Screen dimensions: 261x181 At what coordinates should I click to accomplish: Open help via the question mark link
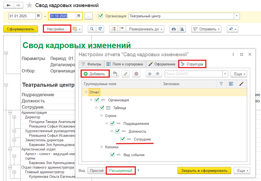click(x=138, y=170)
